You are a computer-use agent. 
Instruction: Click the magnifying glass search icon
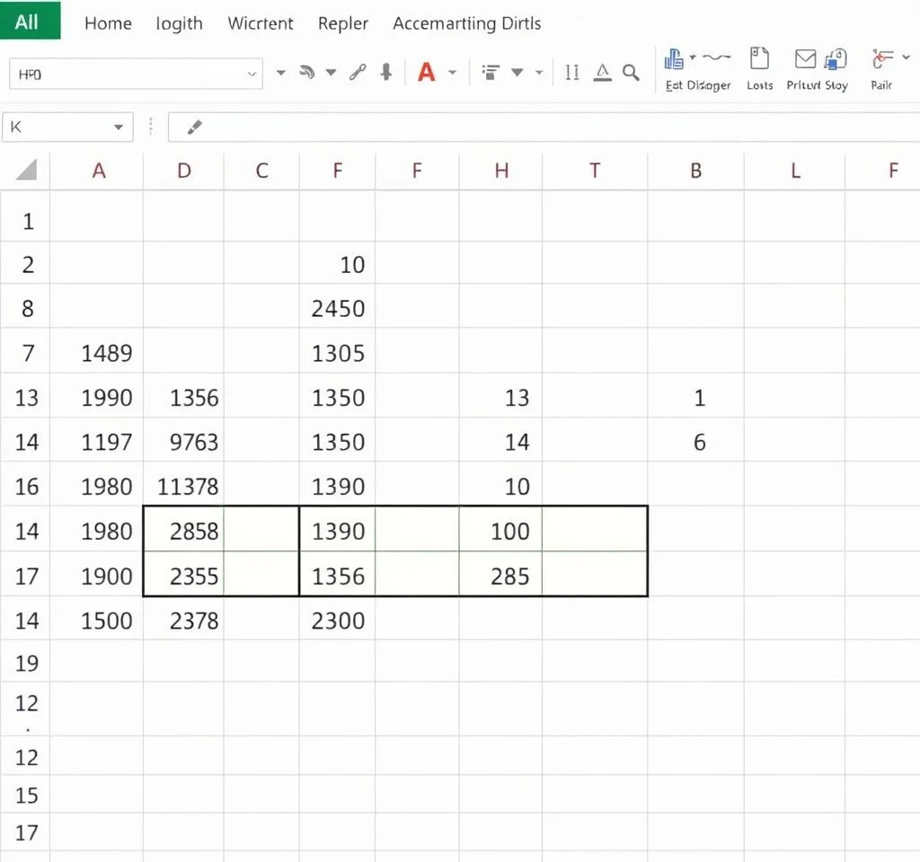(631, 73)
